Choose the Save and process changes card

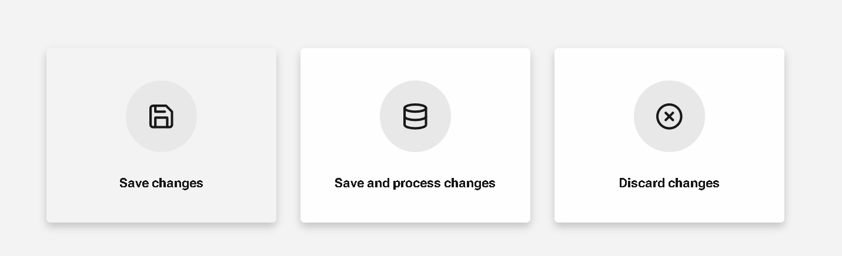coord(415,135)
